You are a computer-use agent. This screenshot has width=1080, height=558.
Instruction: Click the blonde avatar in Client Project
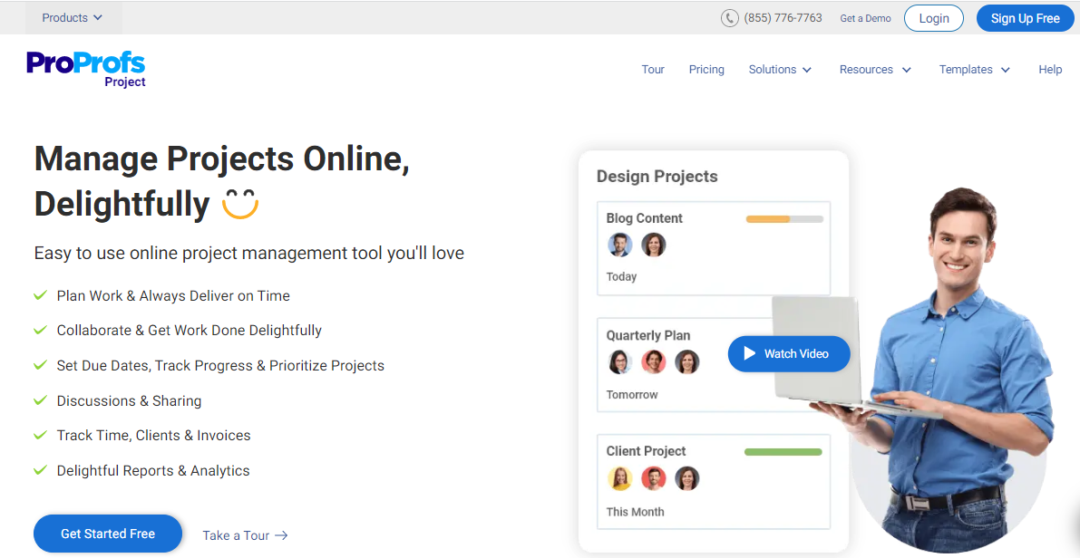point(620,477)
